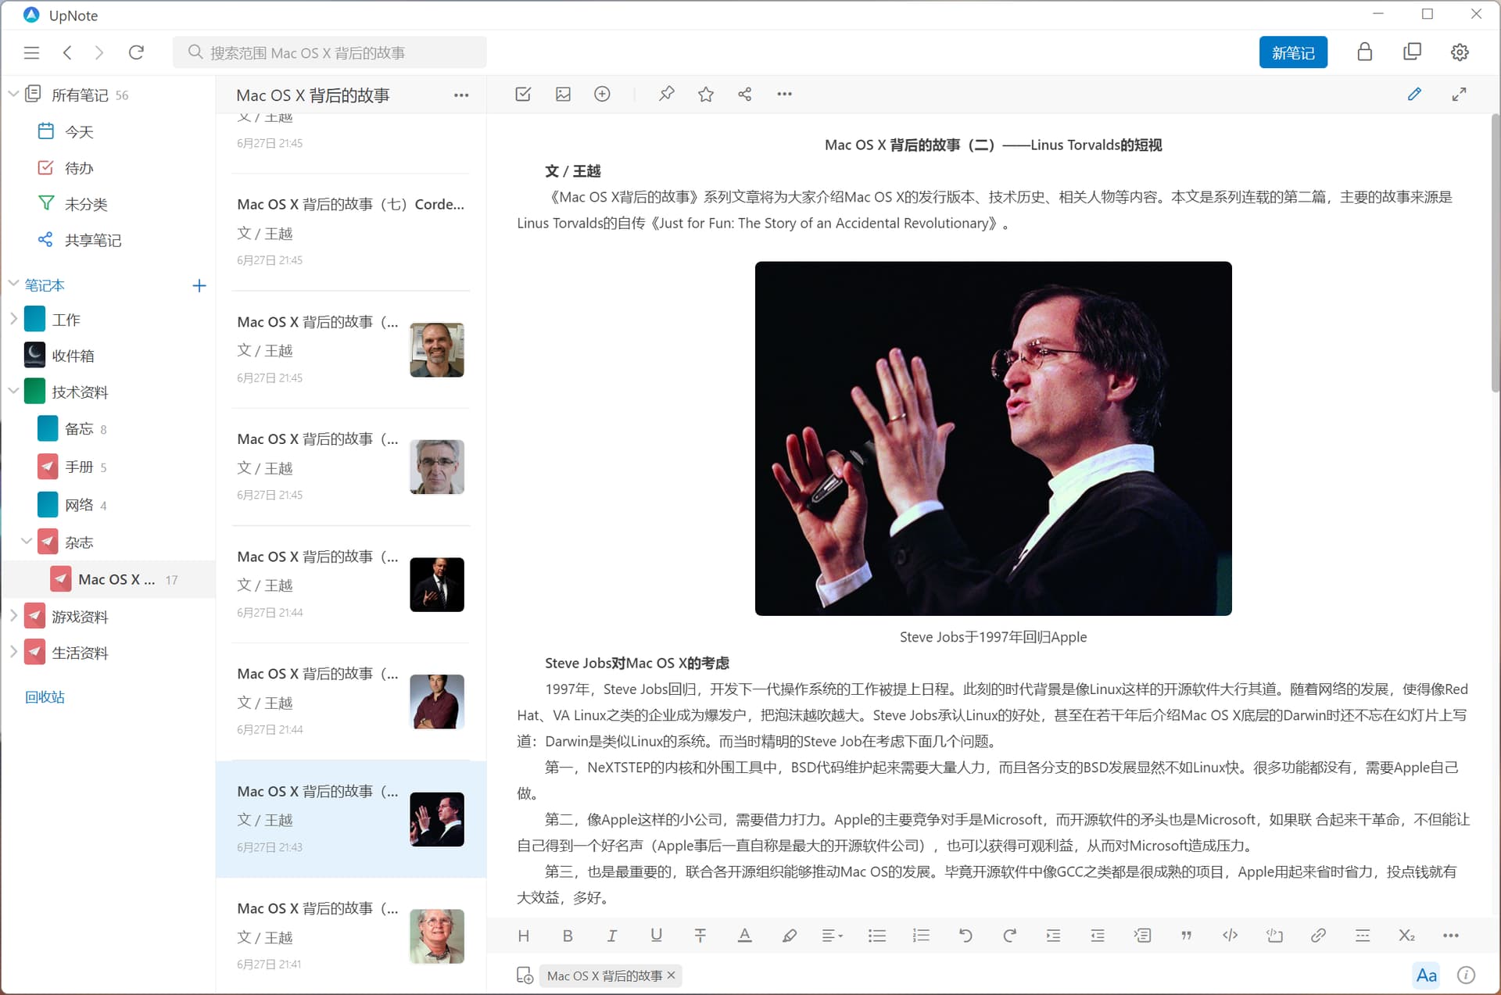The image size is (1501, 995).
Task: Click the share note icon in toolbar
Action: tap(744, 95)
